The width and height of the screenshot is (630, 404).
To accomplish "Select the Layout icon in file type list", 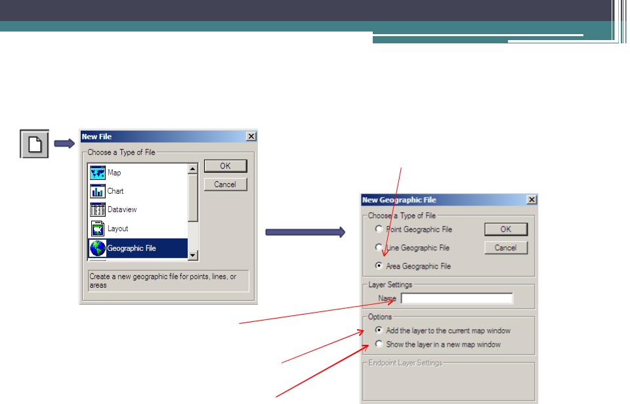I will pos(98,229).
